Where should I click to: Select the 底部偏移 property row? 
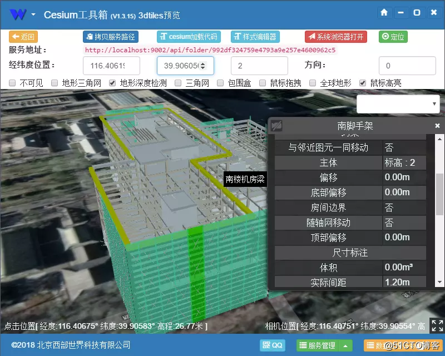pos(350,193)
